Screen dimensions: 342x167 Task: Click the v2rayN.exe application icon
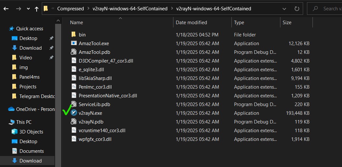point(74,113)
